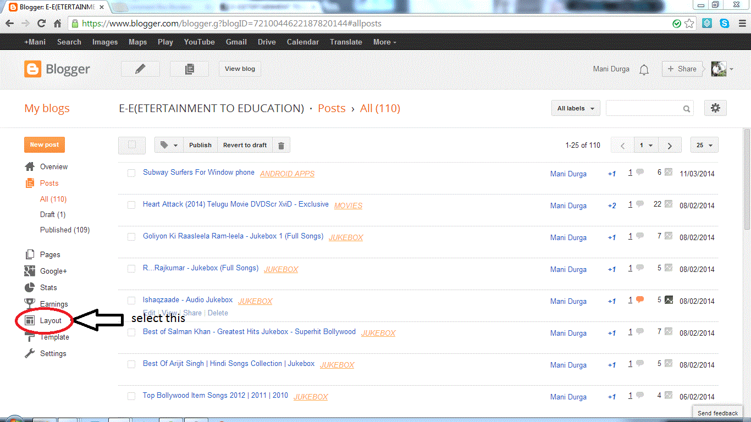This screenshot has width=751, height=422.
Task: Click the search magnifier icon
Action: click(x=687, y=109)
